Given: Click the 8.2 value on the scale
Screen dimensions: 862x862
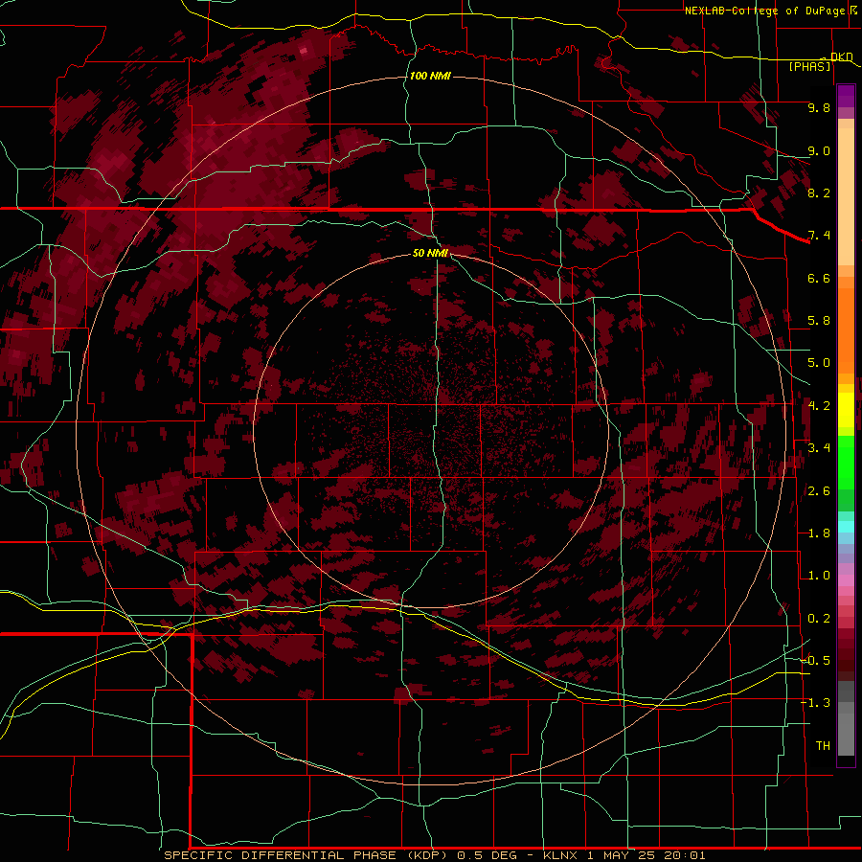Looking at the screenshot, I should (819, 193).
